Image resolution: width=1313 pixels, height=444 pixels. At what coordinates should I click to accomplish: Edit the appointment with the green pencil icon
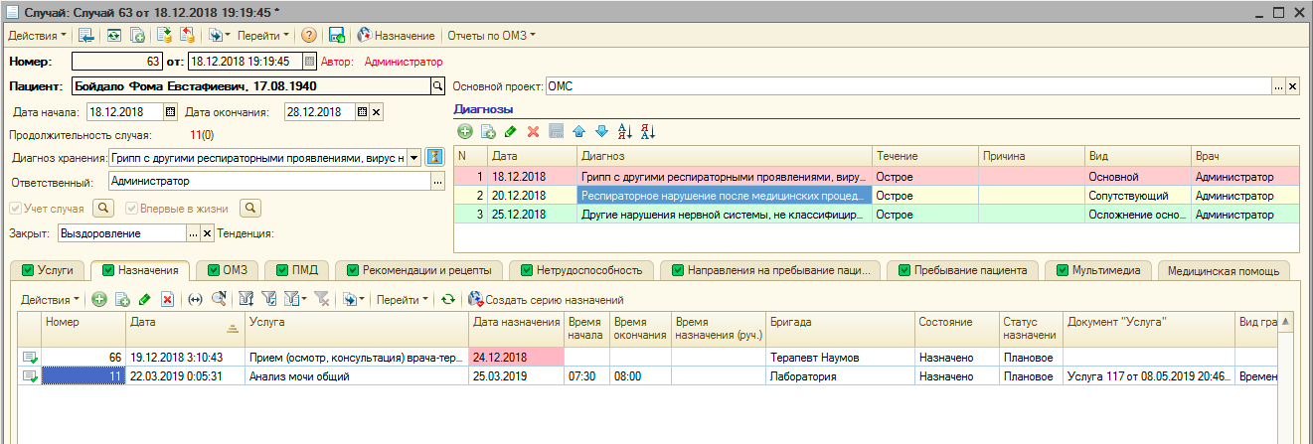coord(145,299)
